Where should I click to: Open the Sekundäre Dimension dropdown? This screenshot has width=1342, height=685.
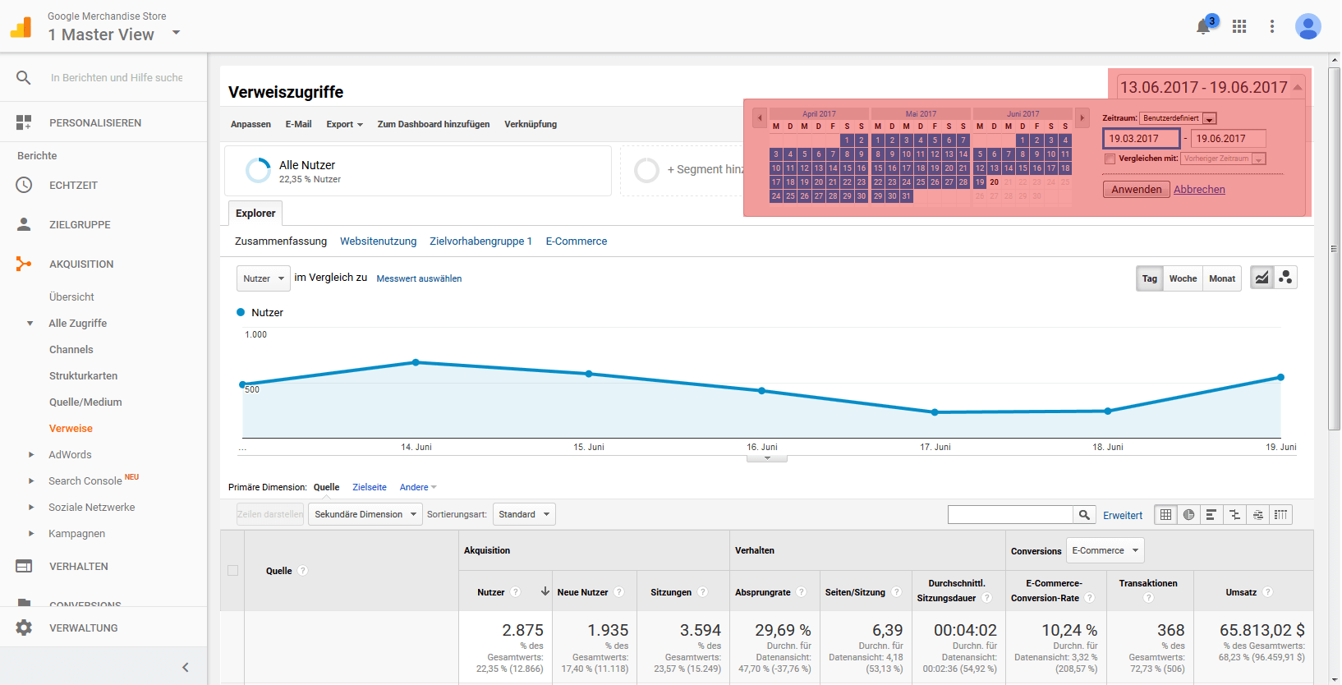click(365, 515)
